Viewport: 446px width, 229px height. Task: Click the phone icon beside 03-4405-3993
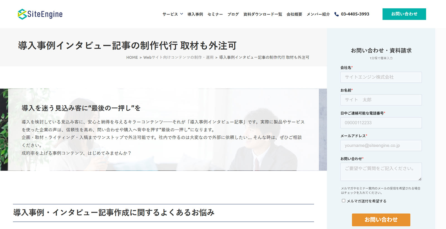pos(336,14)
